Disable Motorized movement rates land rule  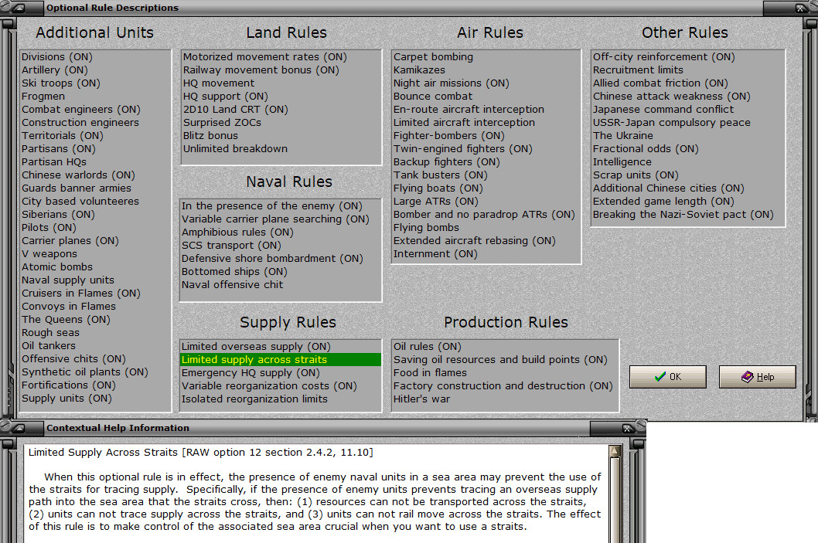[254, 56]
